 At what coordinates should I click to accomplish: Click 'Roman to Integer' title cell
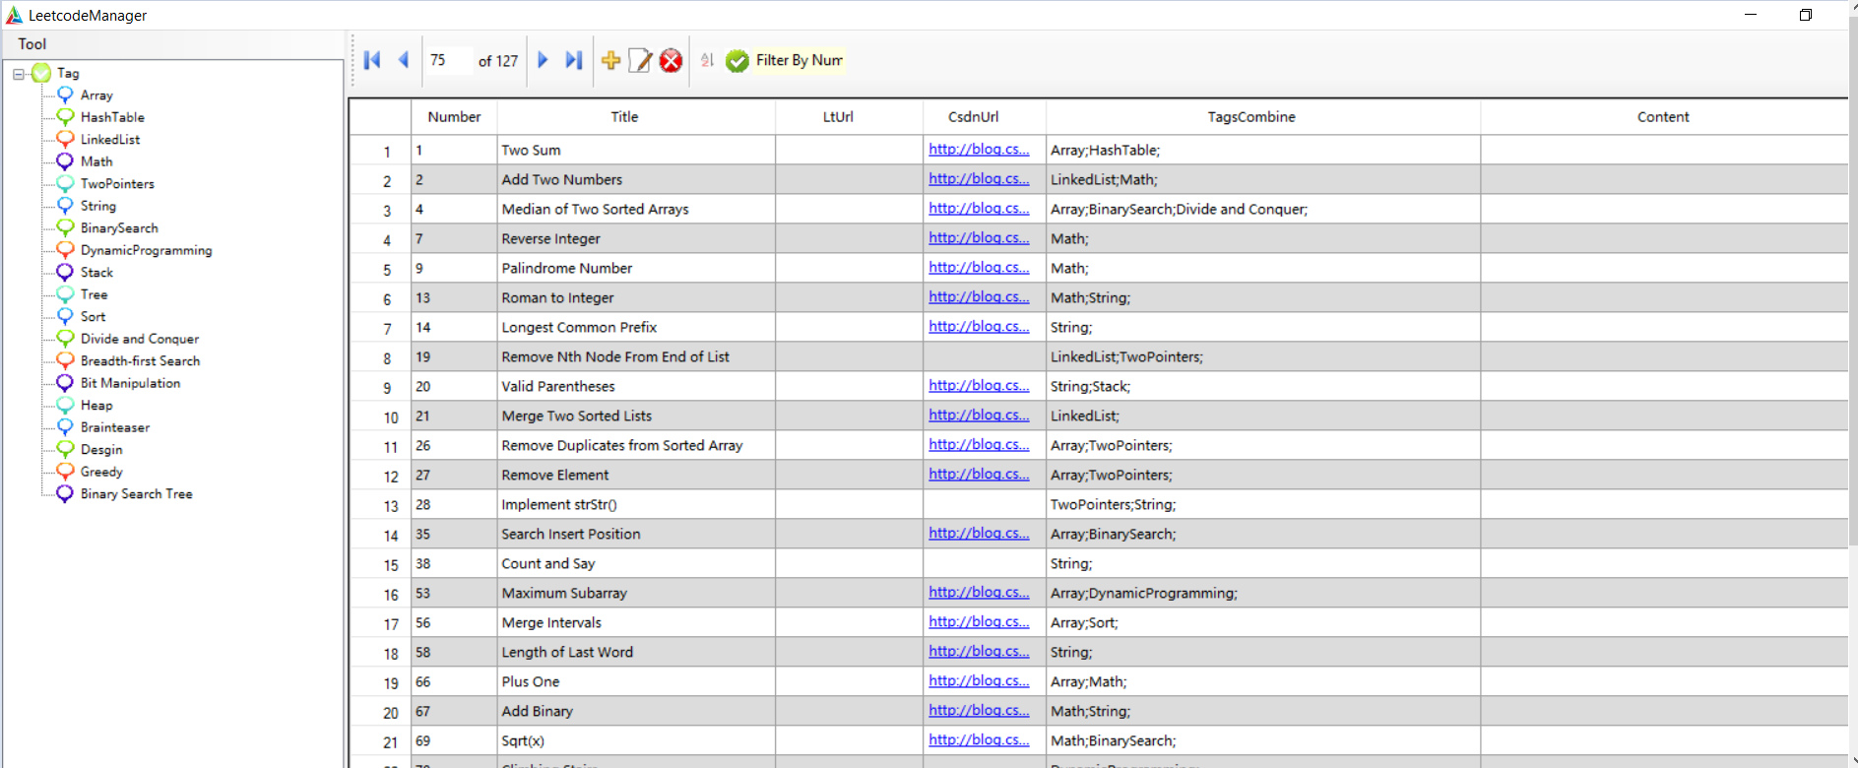click(636, 297)
